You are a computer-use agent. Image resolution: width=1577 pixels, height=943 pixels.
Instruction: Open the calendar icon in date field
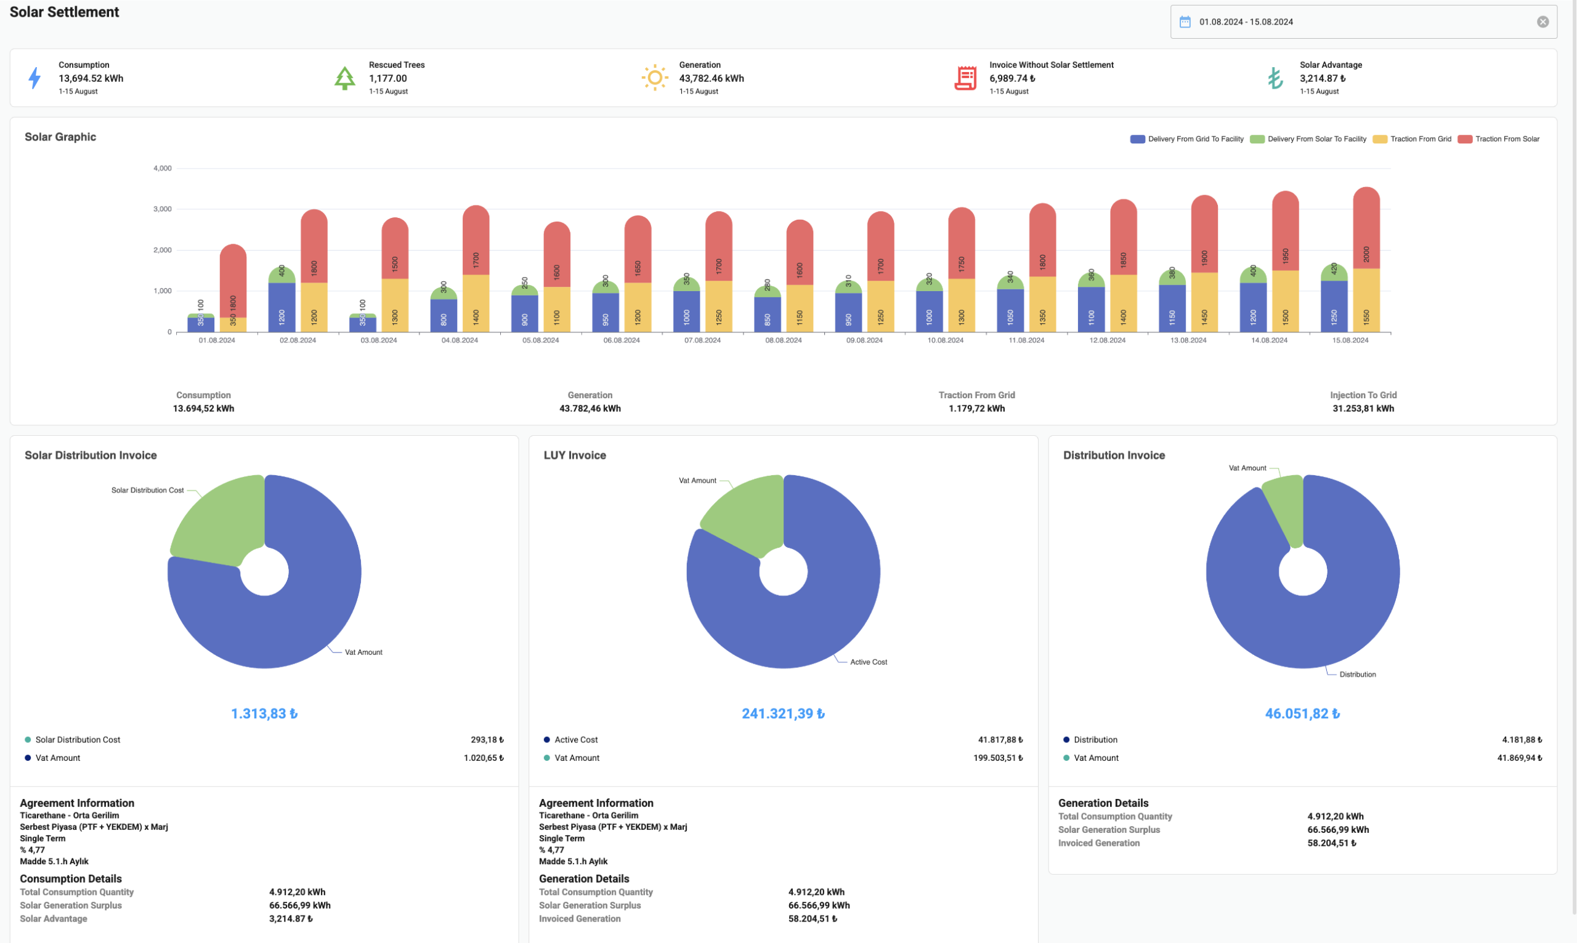coord(1185,22)
